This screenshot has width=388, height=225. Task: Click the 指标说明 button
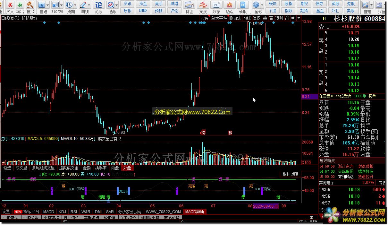click(x=290, y=174)
